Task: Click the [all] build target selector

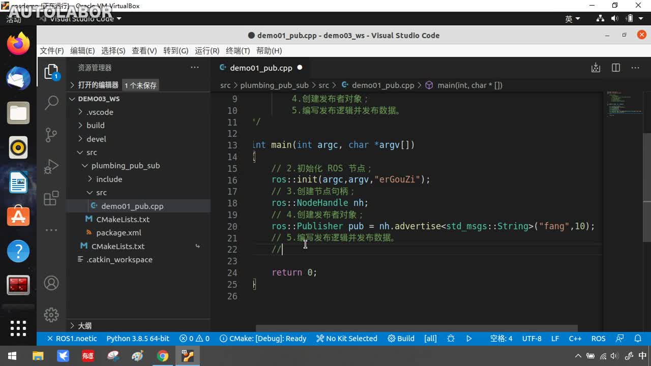Action: pos(430,339)
